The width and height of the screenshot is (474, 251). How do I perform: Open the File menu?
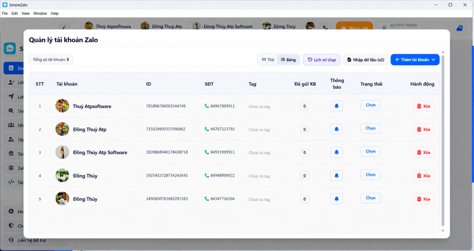pyautogui.click(x=5, y=13)
